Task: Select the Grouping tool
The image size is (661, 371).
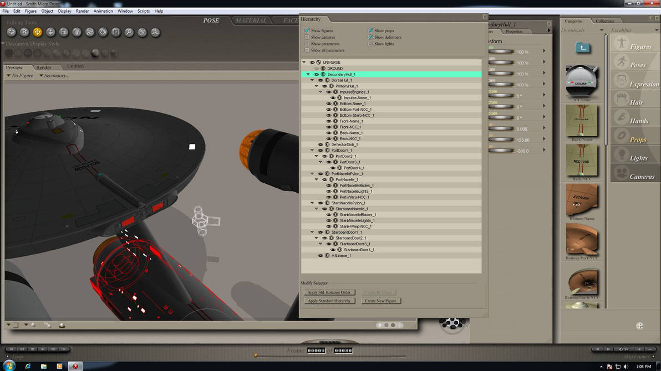Action: [x=116, y=32]
